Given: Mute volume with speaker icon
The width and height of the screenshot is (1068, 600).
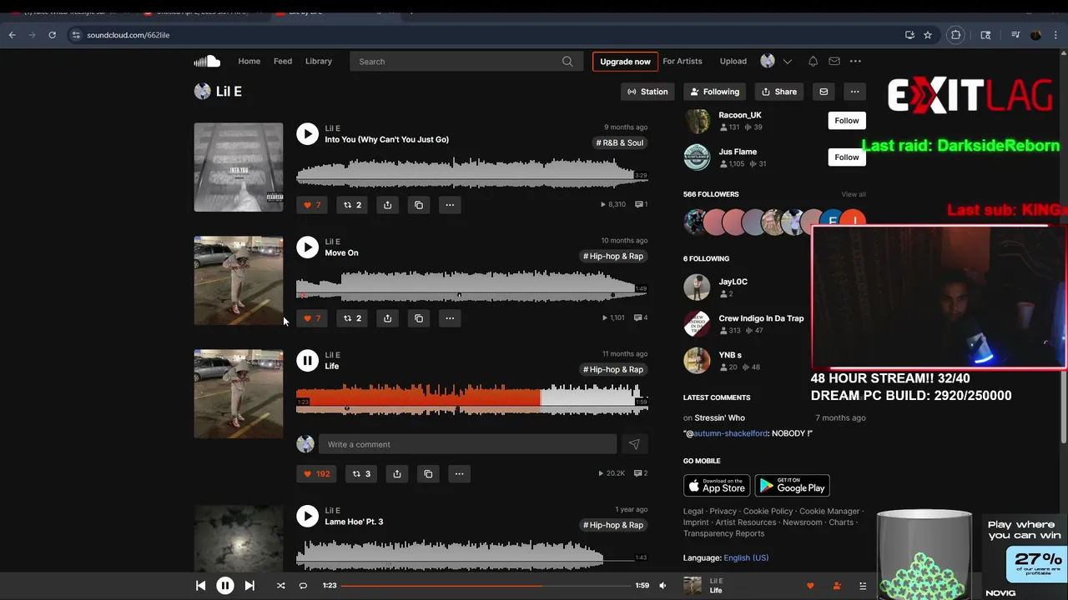Looking at the screenshot, I should coord(662,586).
